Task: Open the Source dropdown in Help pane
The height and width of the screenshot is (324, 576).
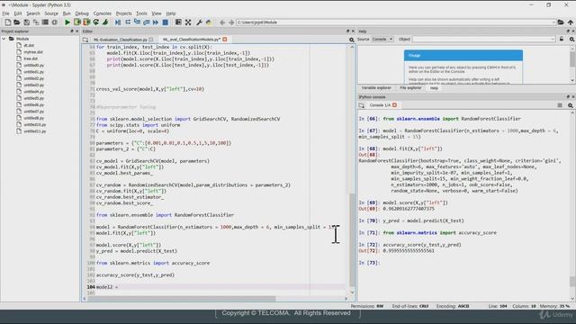Action: (382, 39)
